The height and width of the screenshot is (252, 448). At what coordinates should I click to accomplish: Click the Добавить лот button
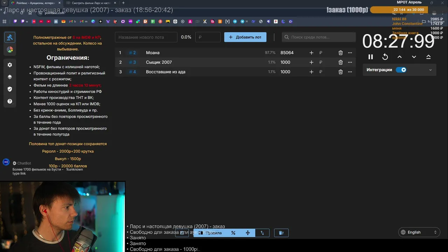pyautogui.click(x=245, y=37)
